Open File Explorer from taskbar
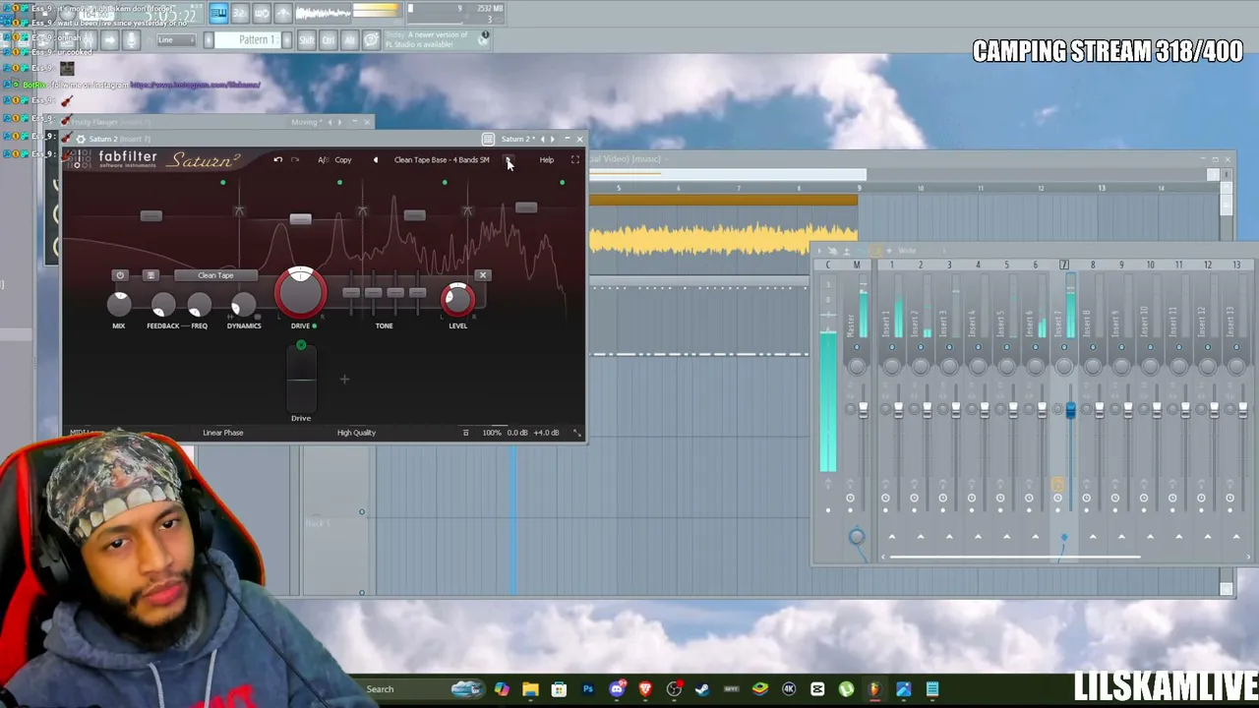The height and width of the screenshot is (708, 1259). [x=530, y=689]
